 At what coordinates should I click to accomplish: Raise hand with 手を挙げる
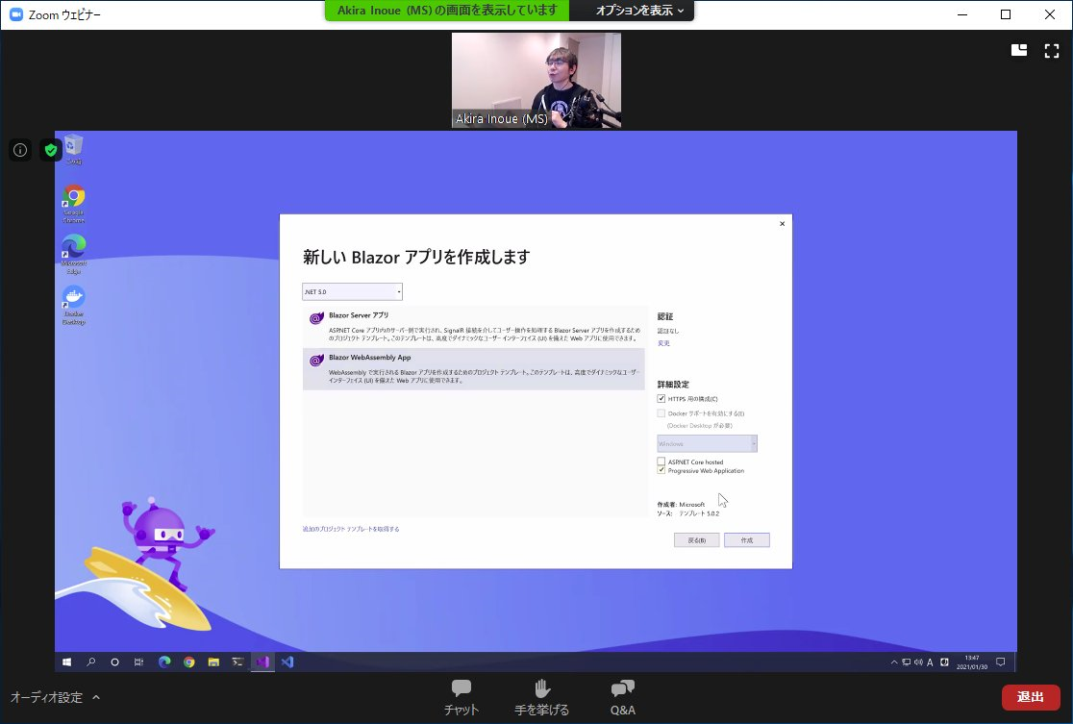(541, 697)
